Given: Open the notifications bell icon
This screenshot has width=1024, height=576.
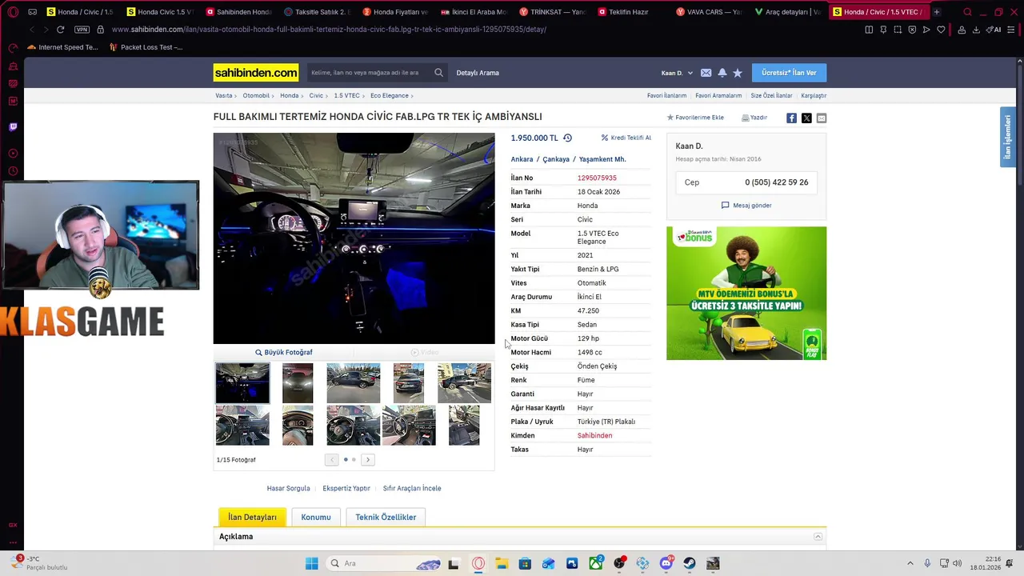Looking at the screenshot, I should tap(722, 73).
